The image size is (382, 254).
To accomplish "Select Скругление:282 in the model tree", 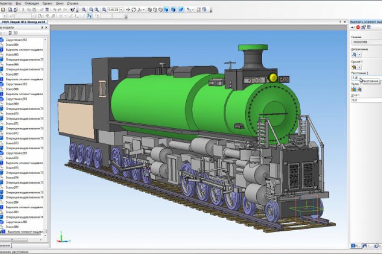I will (x=16, y=40).
